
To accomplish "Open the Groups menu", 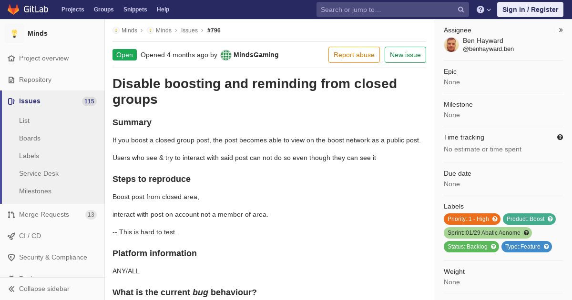I will click(103, 10).
